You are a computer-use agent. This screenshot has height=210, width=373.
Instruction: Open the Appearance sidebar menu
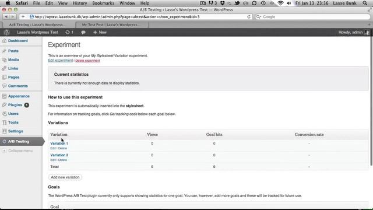coord(19,96)
